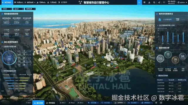188x105 pixels.
Task: Click the topmost yellow bar in land-scale chart
Action: [x=24, y=78]
